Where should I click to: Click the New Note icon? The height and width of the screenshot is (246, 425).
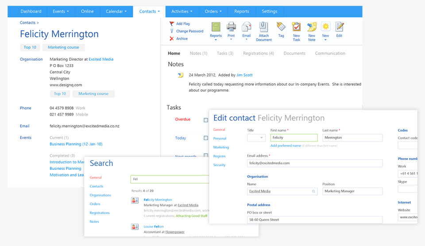tap(312, 27)
